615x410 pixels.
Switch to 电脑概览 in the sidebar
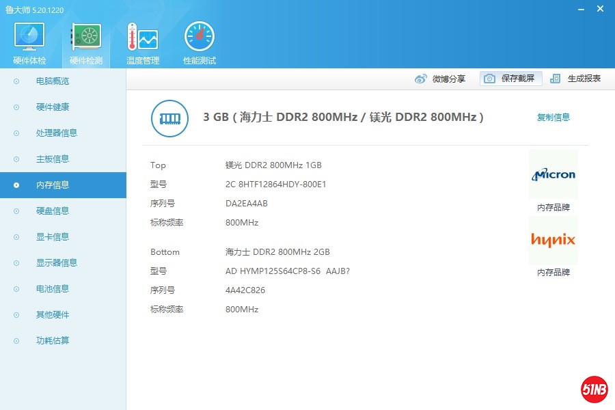tap(53, 81)
